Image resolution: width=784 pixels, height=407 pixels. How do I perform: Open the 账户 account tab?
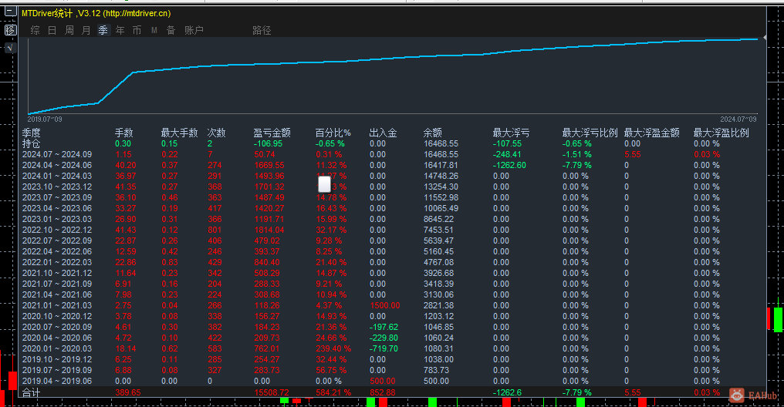point(194,31)
